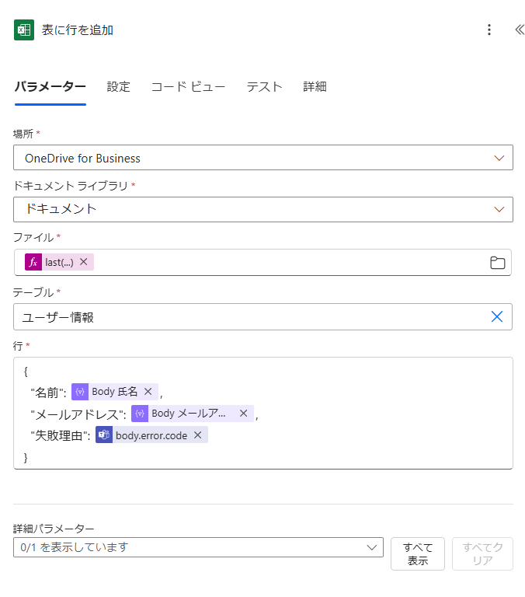Click the "名前": key text
Screen dimensions: 525x597
pyautogui.click(x=48, y=392)
